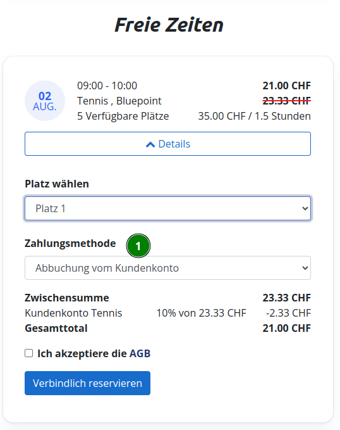340x430 pixels.
Task: Click the 5 Verfügbare Plätze text
Action: (123, 116)
